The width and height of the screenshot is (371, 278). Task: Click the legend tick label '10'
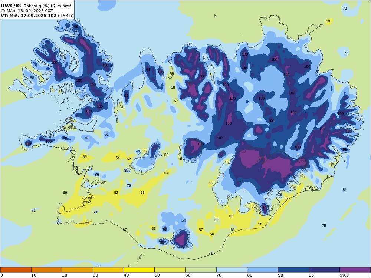click(34, 275)
